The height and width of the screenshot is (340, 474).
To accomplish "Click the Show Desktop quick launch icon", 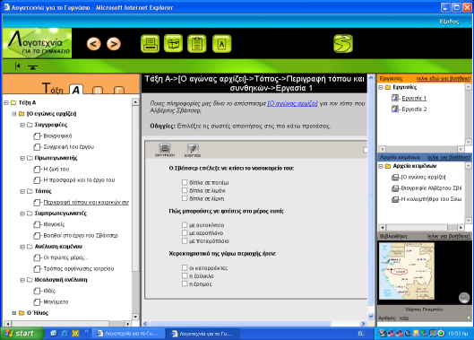I will coord(54,334).
